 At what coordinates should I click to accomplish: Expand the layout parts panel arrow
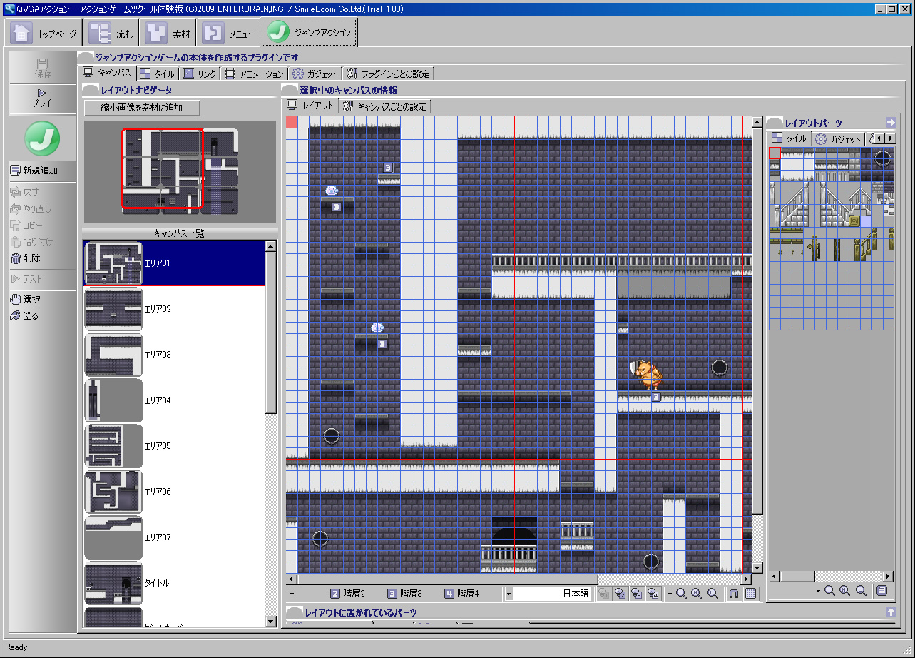[891, 122]
